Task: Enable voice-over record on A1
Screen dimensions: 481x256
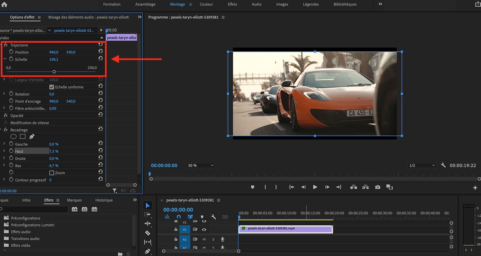Action: [223, 239]
